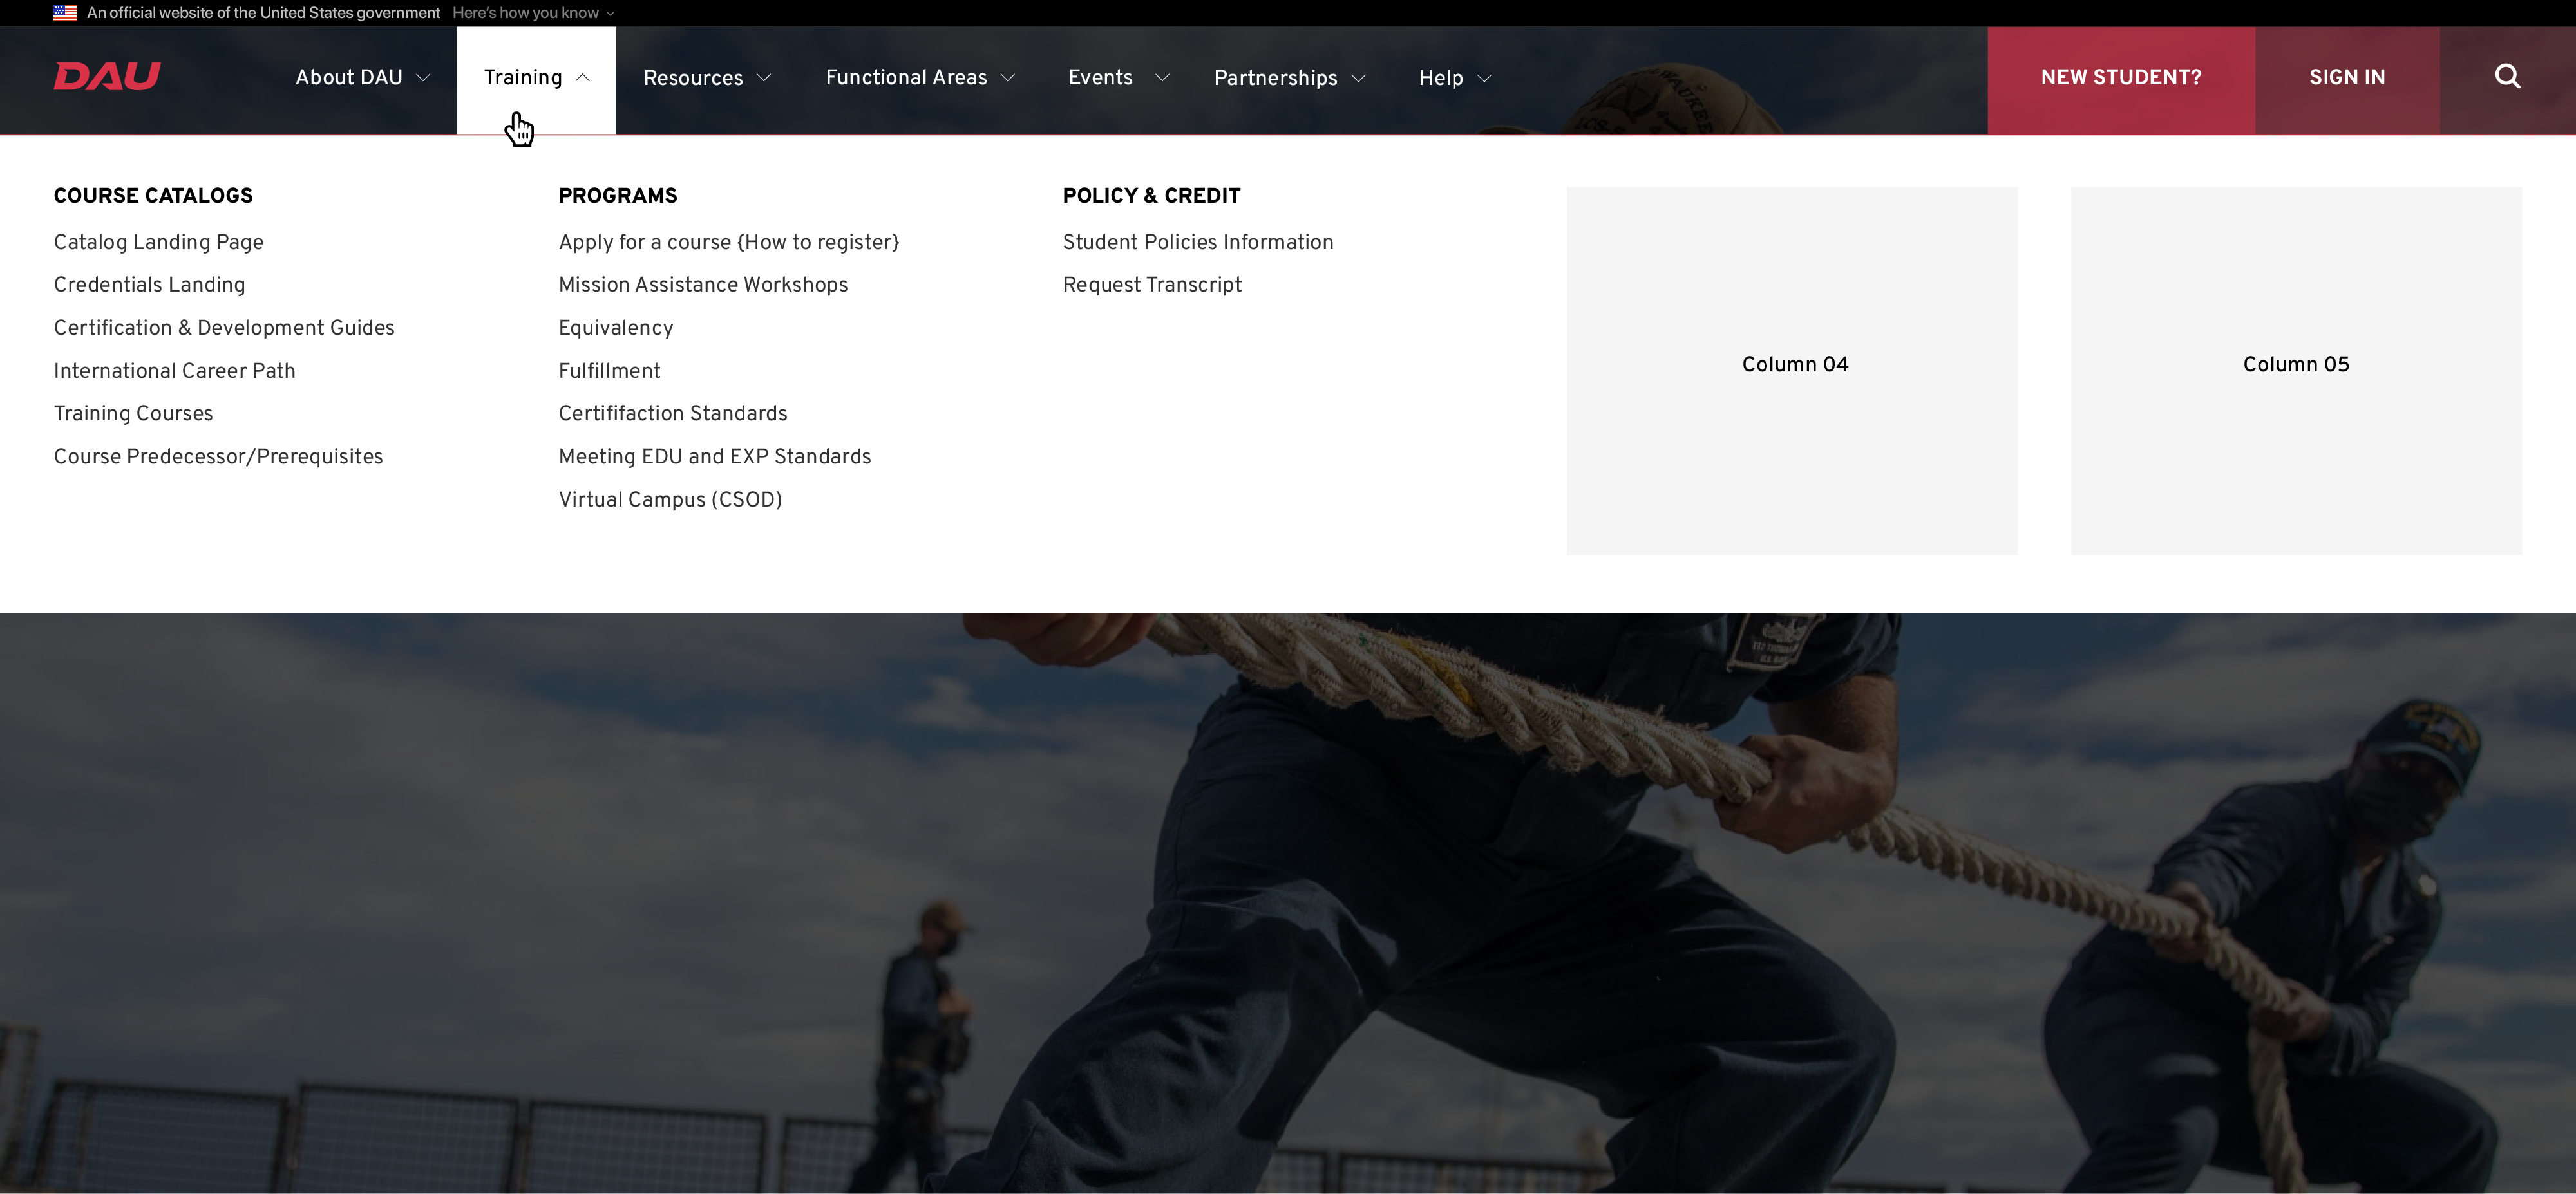The height and width of the screenshot is (1194, 2576).
Task: Click the POLICY & CREDIT heading
Action: point(1151,196)
